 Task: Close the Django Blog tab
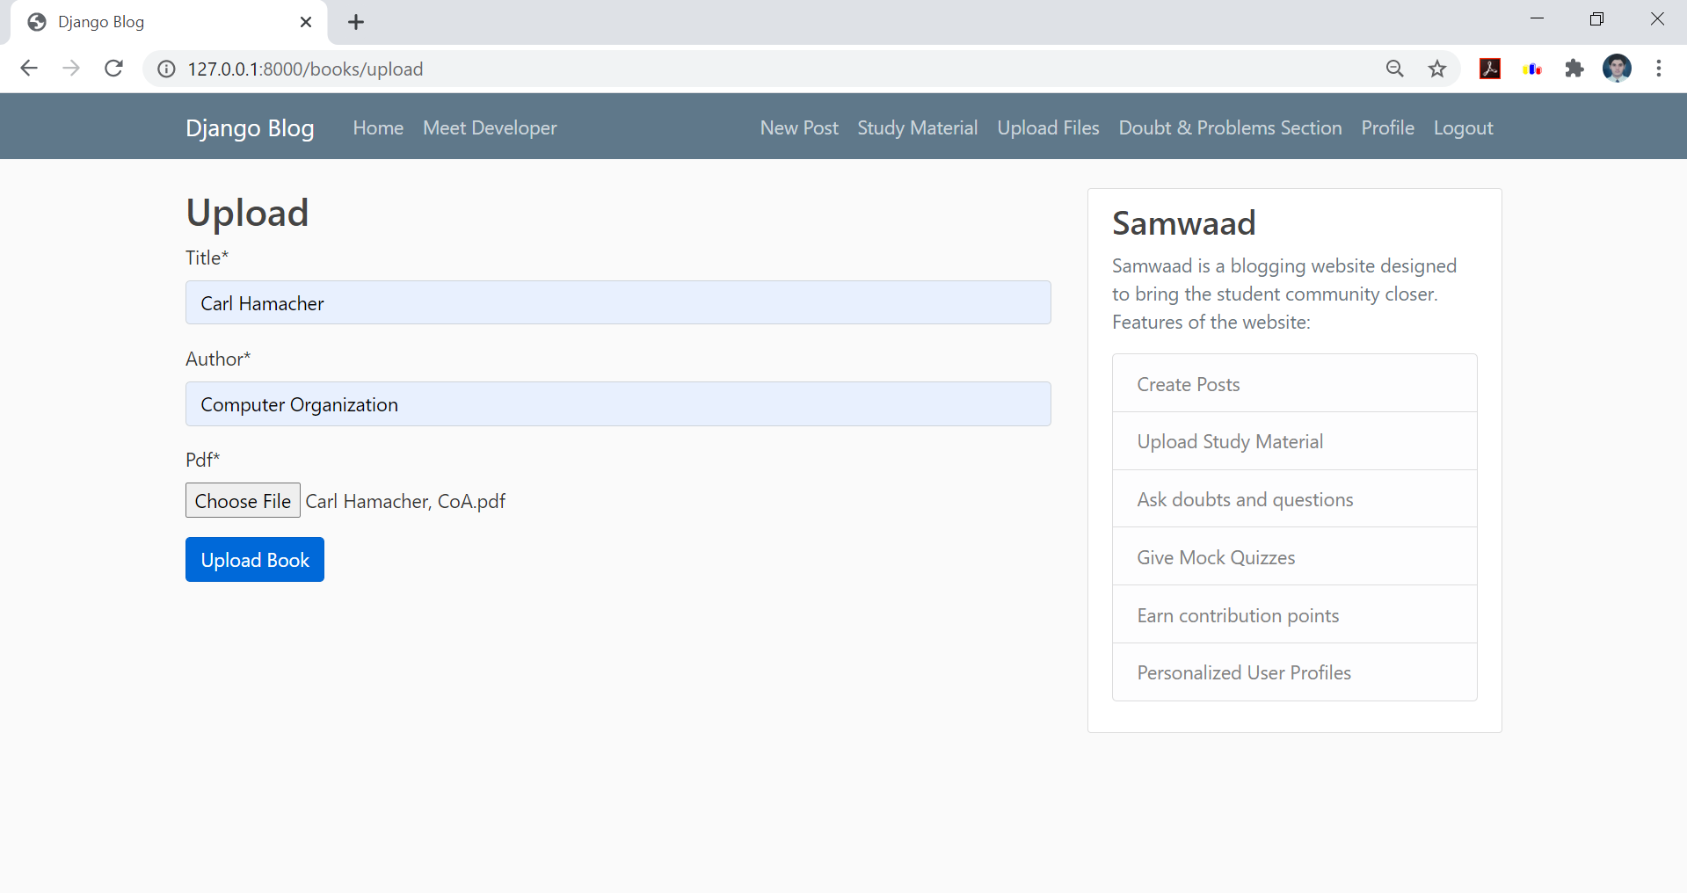306,22
